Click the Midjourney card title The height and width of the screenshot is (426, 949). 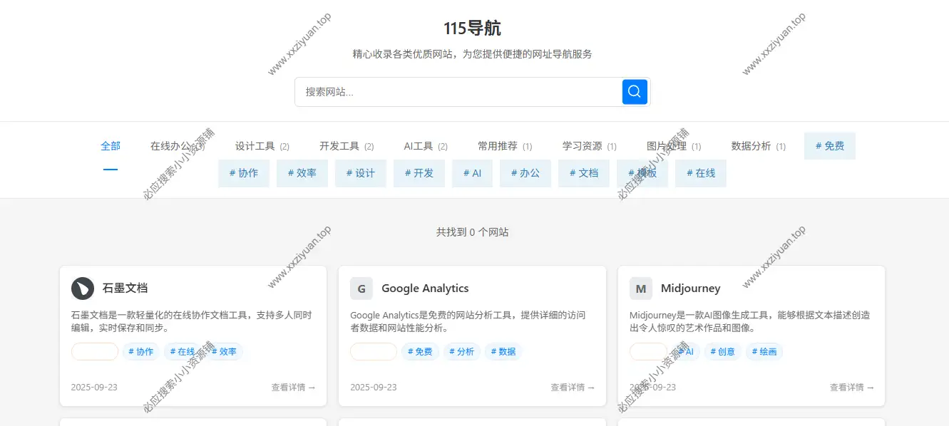point(690,289)
